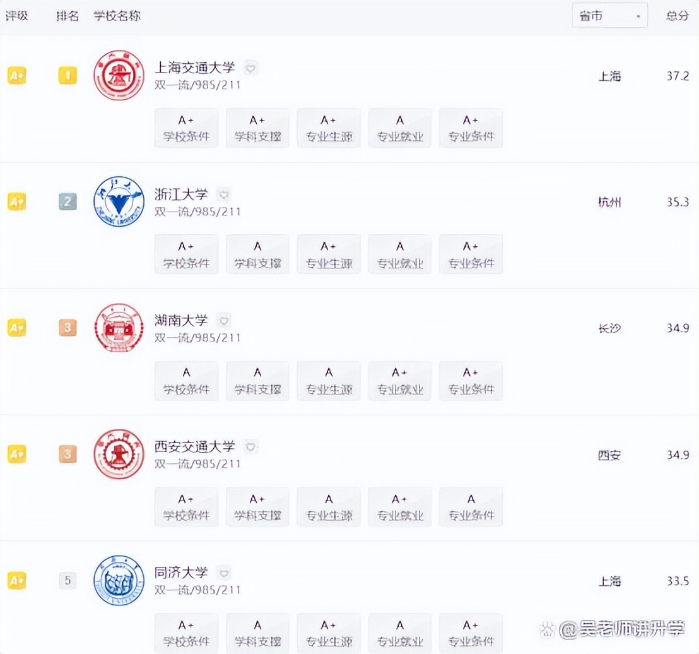This screenshot has width=699, height=654.
Task: Click the 学校名称 column header
Action: (116, 15)
